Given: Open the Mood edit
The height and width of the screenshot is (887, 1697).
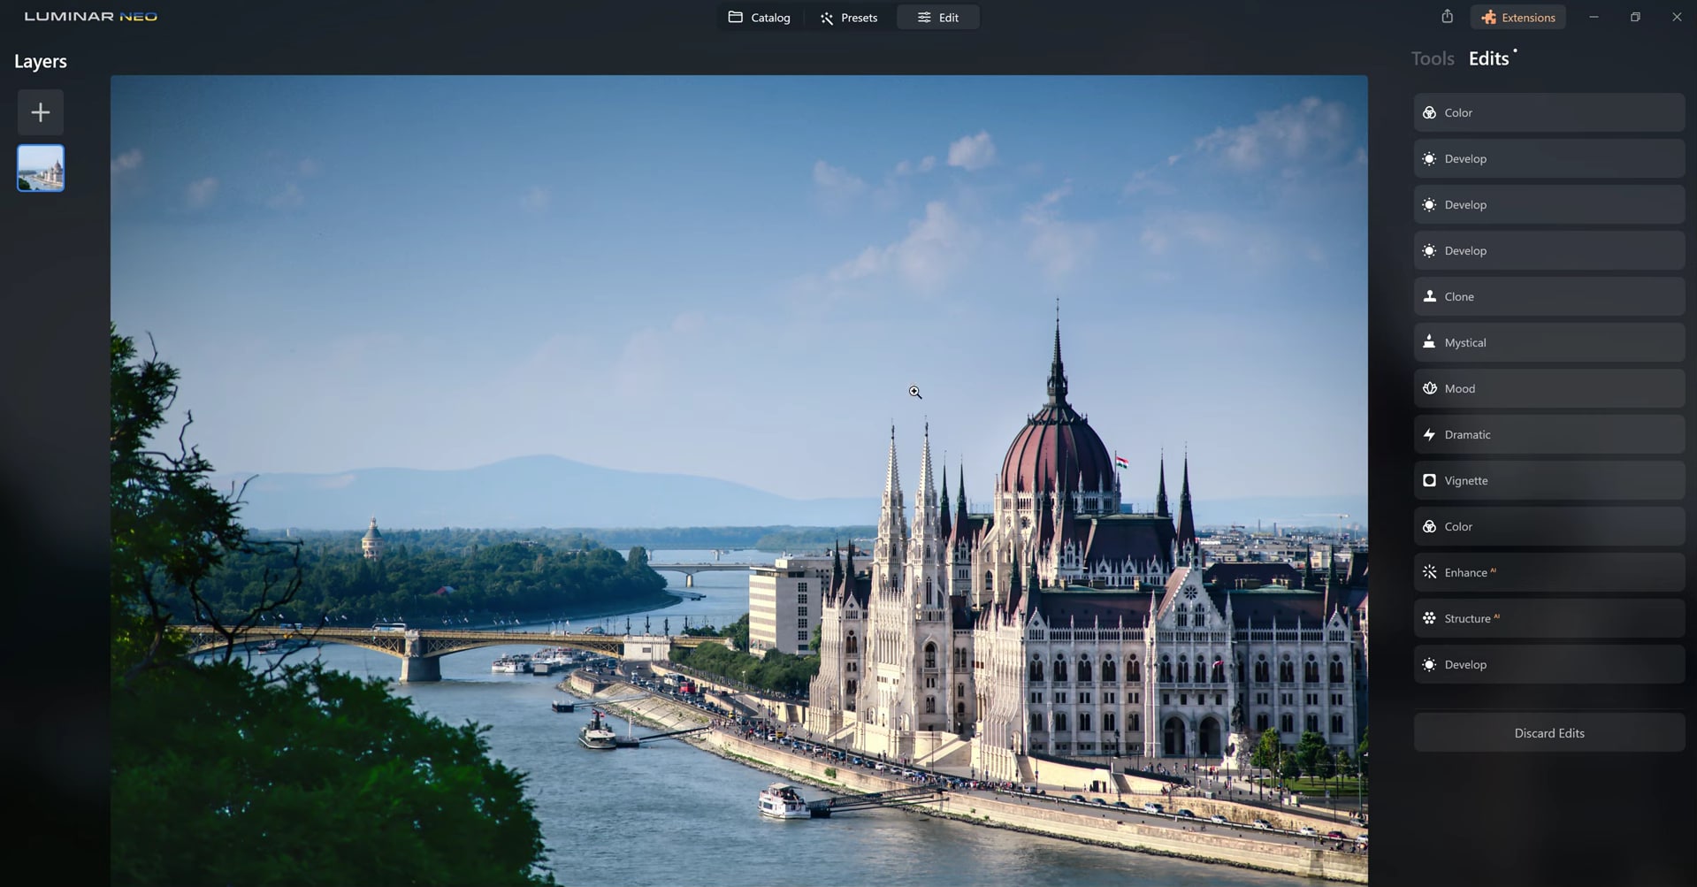Looking at the screenshot, I should pos(1549,389).
